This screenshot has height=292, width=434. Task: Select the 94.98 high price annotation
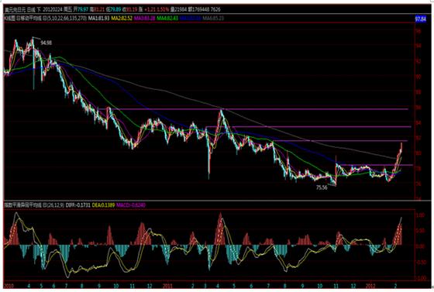tap(46, 43)
